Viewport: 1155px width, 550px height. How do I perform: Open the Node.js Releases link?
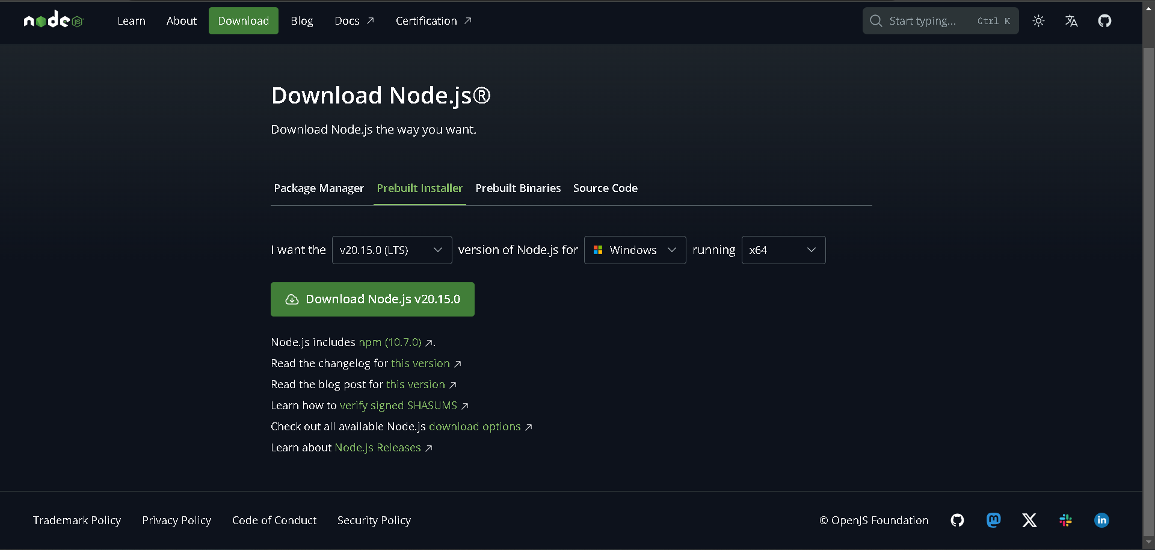click(x=378, y=447)
